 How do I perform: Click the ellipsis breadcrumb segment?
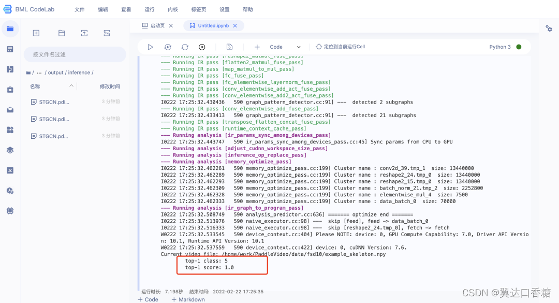pyautogui.click(x=39, y=73)
